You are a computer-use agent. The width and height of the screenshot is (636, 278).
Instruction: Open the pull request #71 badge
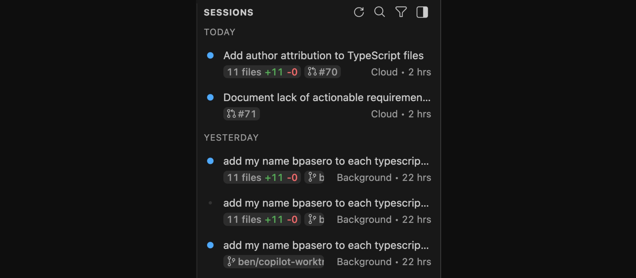[241, 114]
